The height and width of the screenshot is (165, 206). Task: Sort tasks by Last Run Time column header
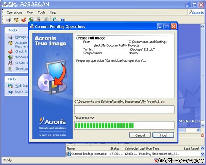click(161, 149)
